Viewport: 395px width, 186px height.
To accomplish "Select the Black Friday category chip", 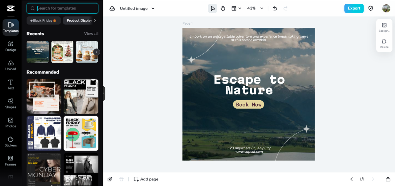I will (x=44, y=20).
